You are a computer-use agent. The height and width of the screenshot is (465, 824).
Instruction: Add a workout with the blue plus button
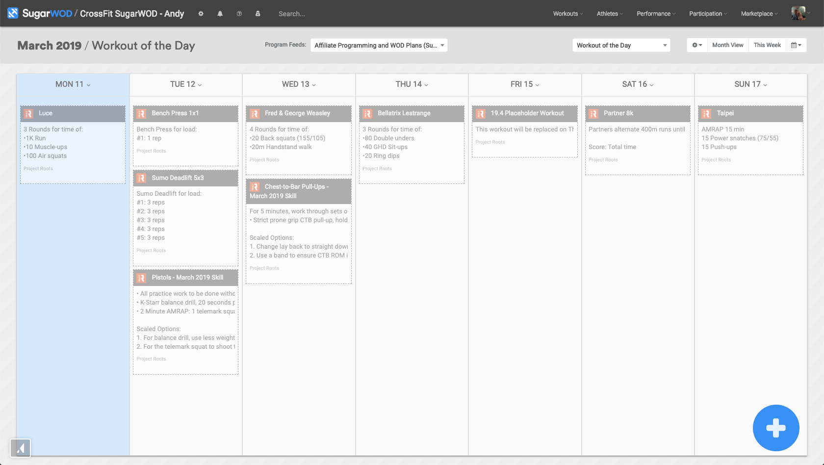pyautogui.click(x=776, y=428)
